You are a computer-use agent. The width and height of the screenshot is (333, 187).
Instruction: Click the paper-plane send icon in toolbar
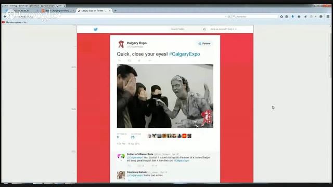coord(305,16)
